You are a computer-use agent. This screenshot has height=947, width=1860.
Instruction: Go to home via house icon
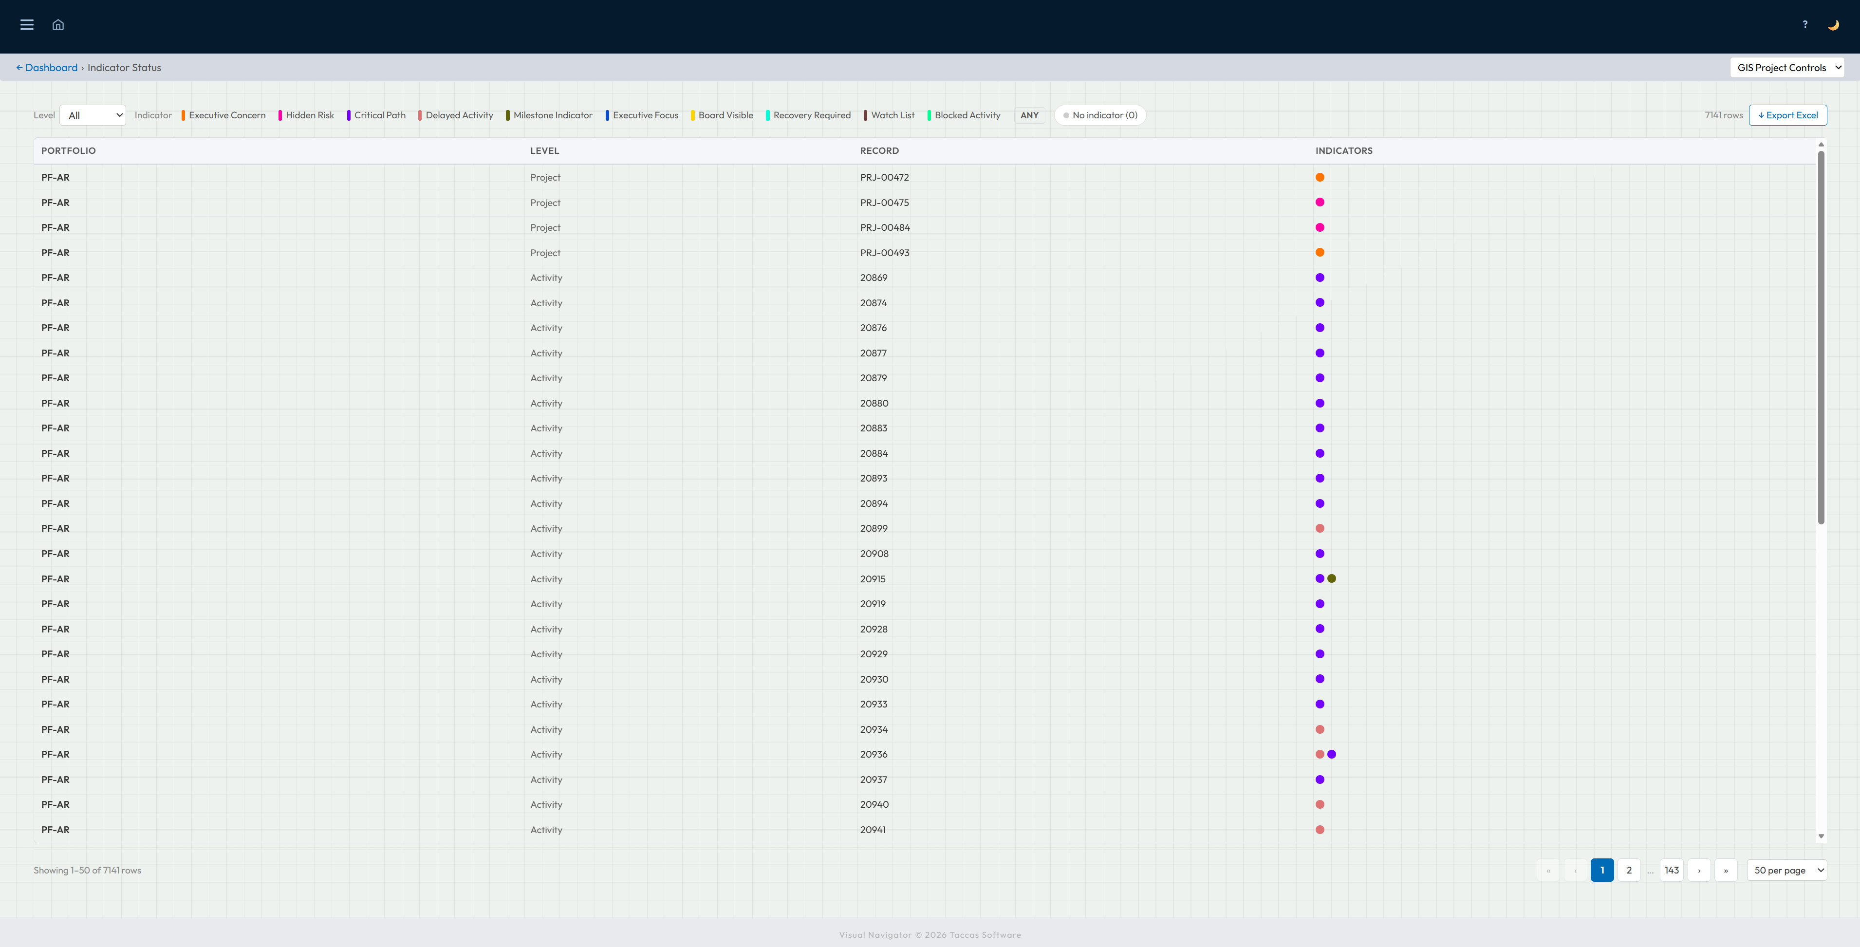(x=58, y=24)
